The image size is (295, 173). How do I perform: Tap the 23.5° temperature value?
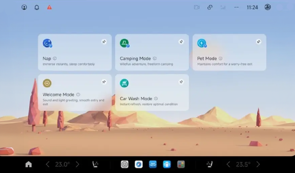tap(243, 165)
